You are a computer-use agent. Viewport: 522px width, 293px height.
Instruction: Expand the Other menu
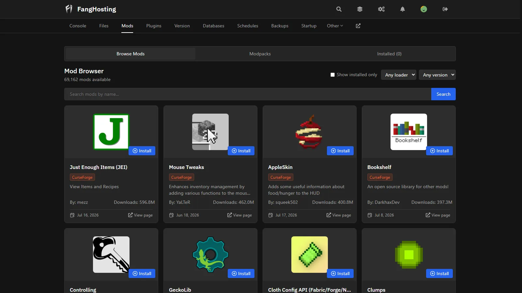pyautogui.click(x=335, y=26)
